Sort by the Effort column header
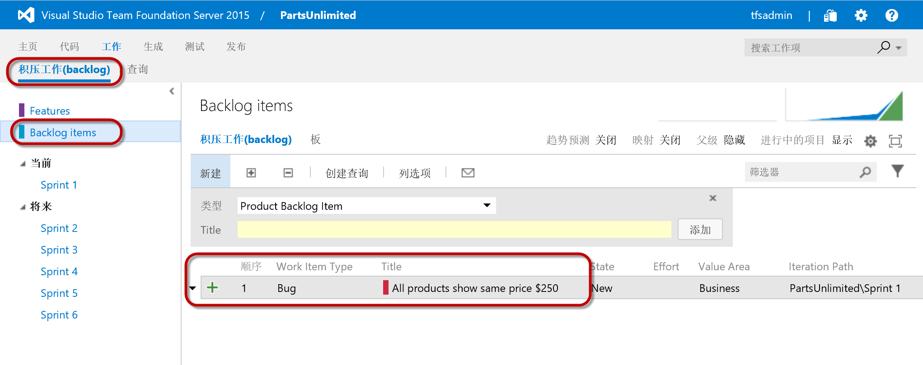Viewport: 923px width, 365px height. pos(666,267)
